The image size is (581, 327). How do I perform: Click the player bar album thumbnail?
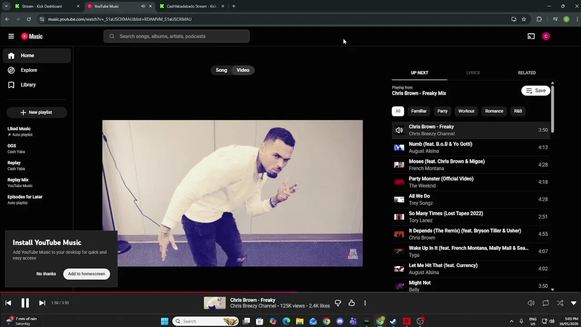tap(215, 303)
